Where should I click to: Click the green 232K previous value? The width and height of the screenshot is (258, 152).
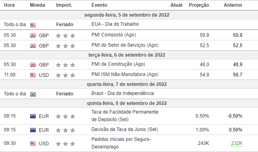(237, 143)
